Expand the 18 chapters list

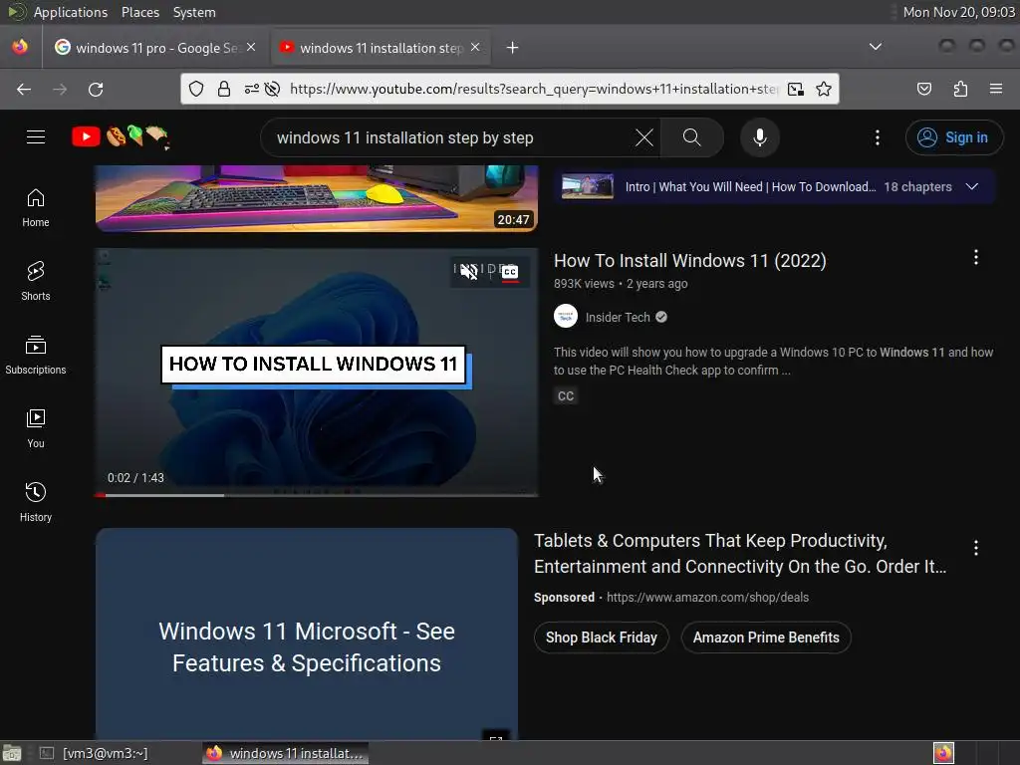(972, 186)
